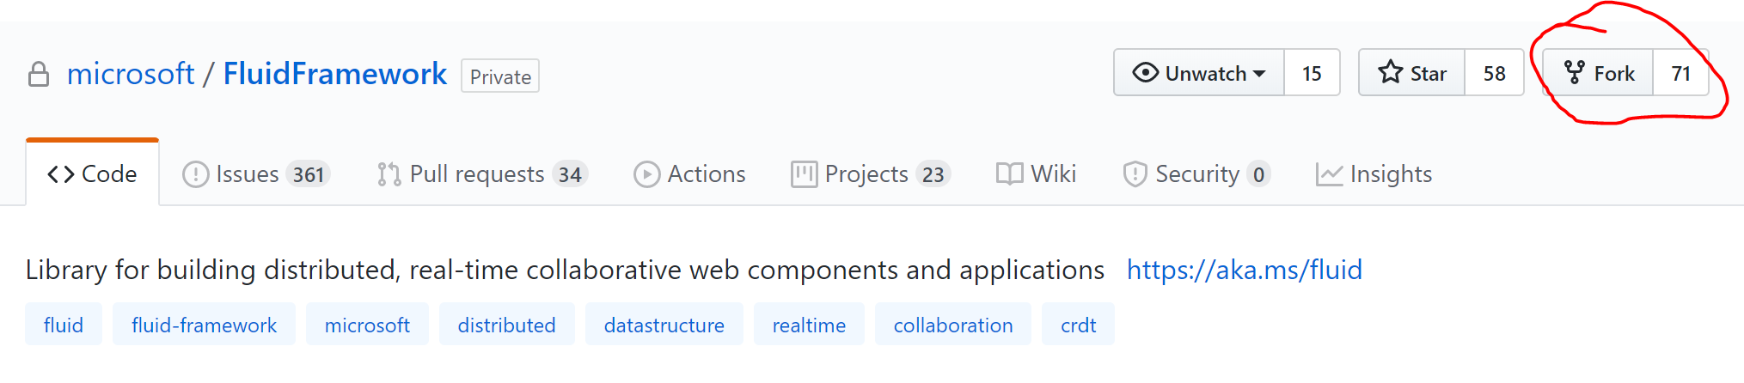The width and height of the screenshot is (1744, 383).
Task: Select the realtime topic tag
Action: 809,325
